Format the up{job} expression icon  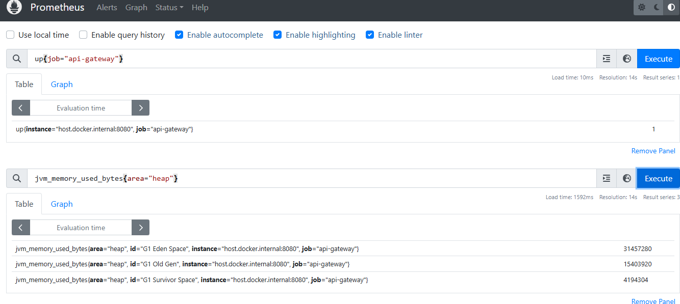pyautogui.click(x=607, y=59)
